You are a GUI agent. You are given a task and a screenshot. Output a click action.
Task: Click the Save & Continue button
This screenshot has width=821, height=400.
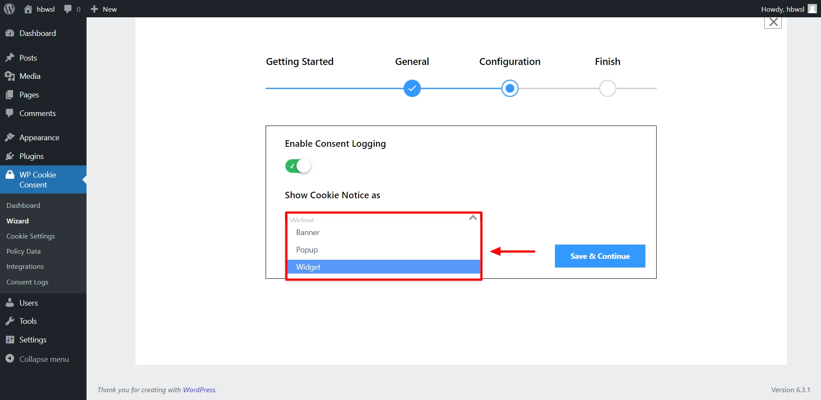coord(600,256)
